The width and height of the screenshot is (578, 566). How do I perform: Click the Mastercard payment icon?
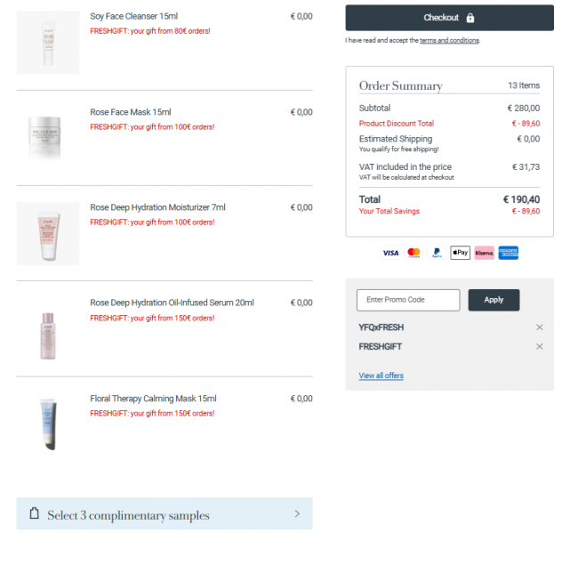click(x=413, y=253)
